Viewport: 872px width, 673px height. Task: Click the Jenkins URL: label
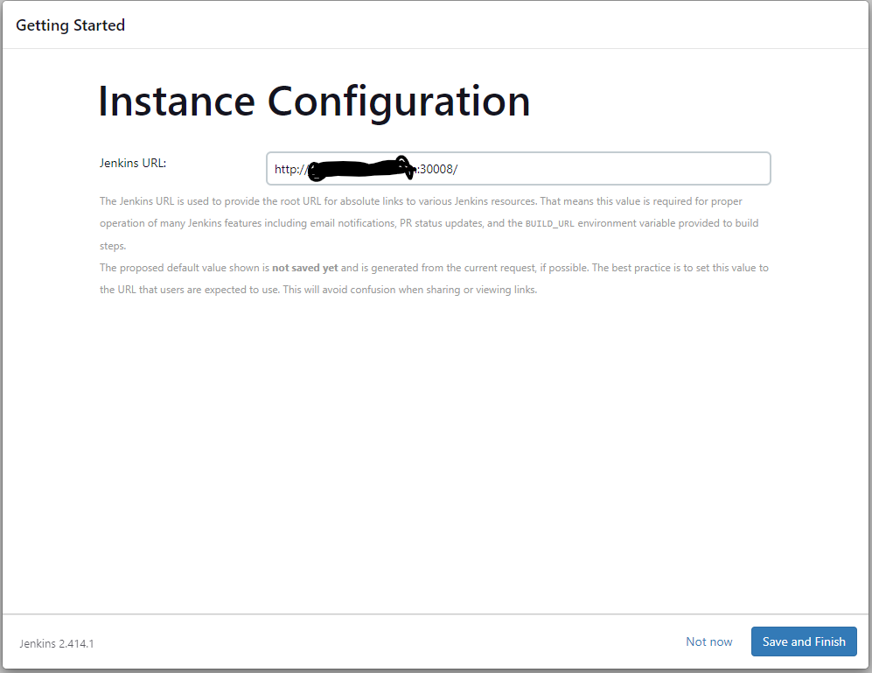point(133,163)
